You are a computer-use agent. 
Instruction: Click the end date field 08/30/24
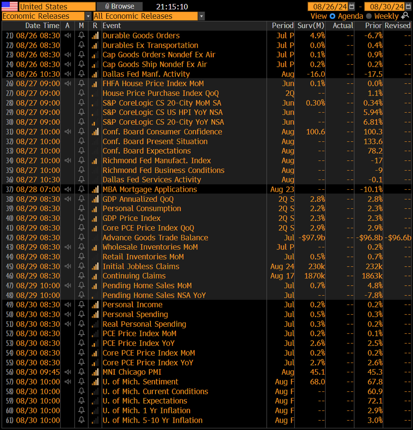(385, 6)
